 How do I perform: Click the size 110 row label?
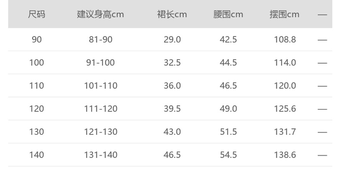coord(37,86)
